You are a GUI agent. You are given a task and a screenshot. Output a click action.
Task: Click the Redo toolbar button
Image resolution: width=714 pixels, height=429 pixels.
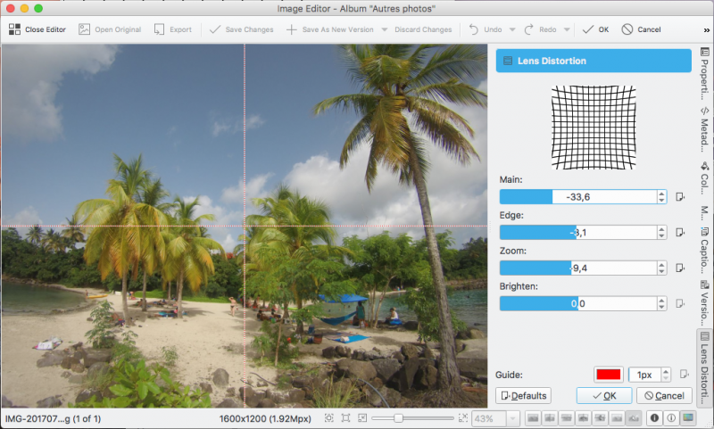tap(540, 29)
